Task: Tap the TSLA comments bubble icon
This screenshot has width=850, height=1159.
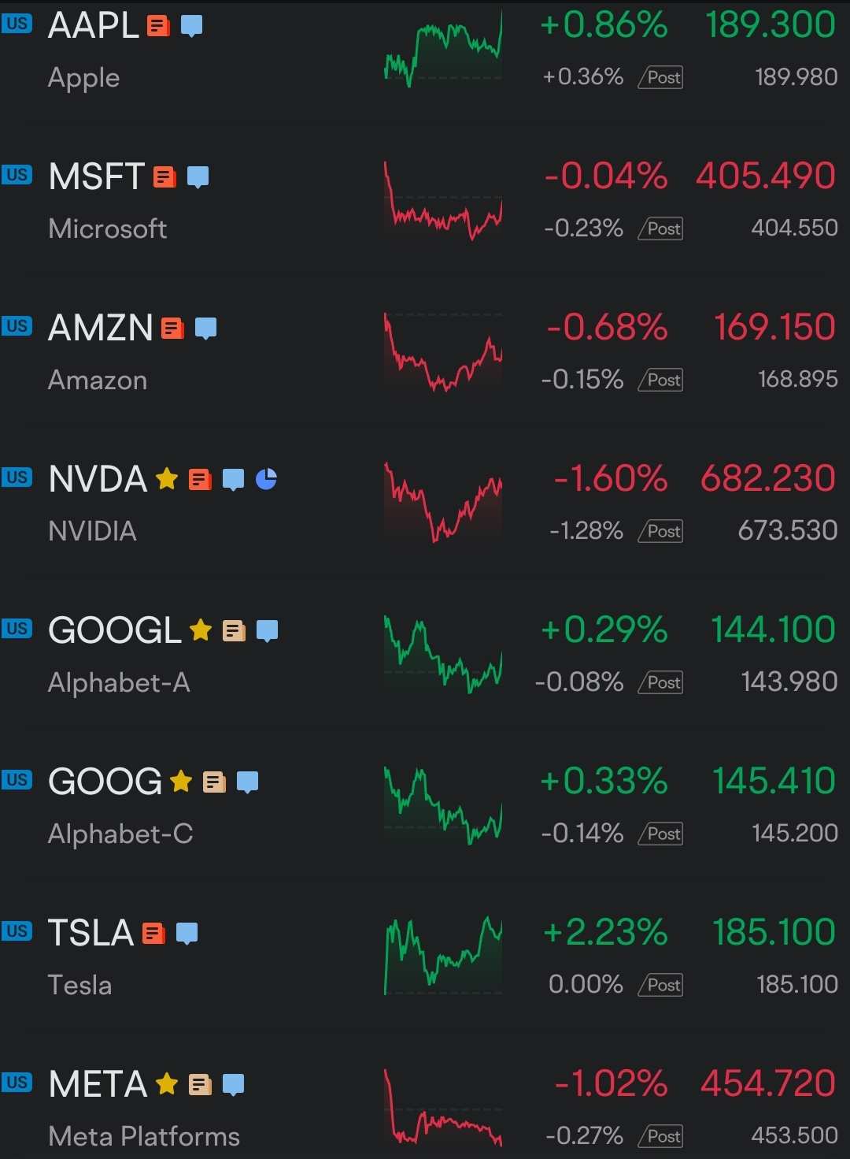Action: 187,933
